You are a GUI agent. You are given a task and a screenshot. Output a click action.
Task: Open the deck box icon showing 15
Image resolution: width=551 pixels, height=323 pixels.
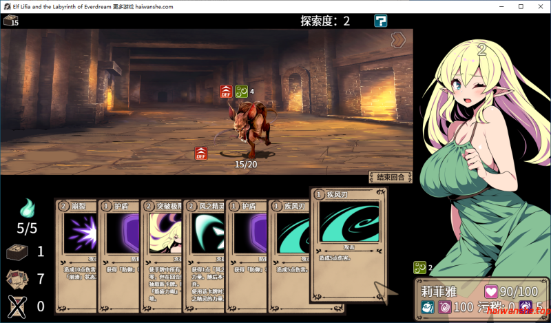(8, 21)
